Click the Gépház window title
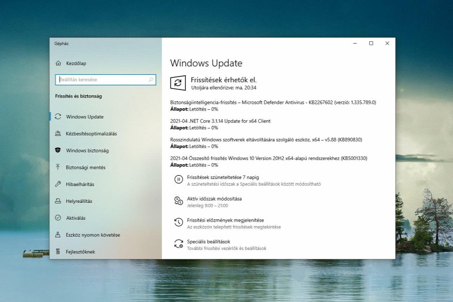The width and height of the screenshot is (453, 302). pos(61,44)
